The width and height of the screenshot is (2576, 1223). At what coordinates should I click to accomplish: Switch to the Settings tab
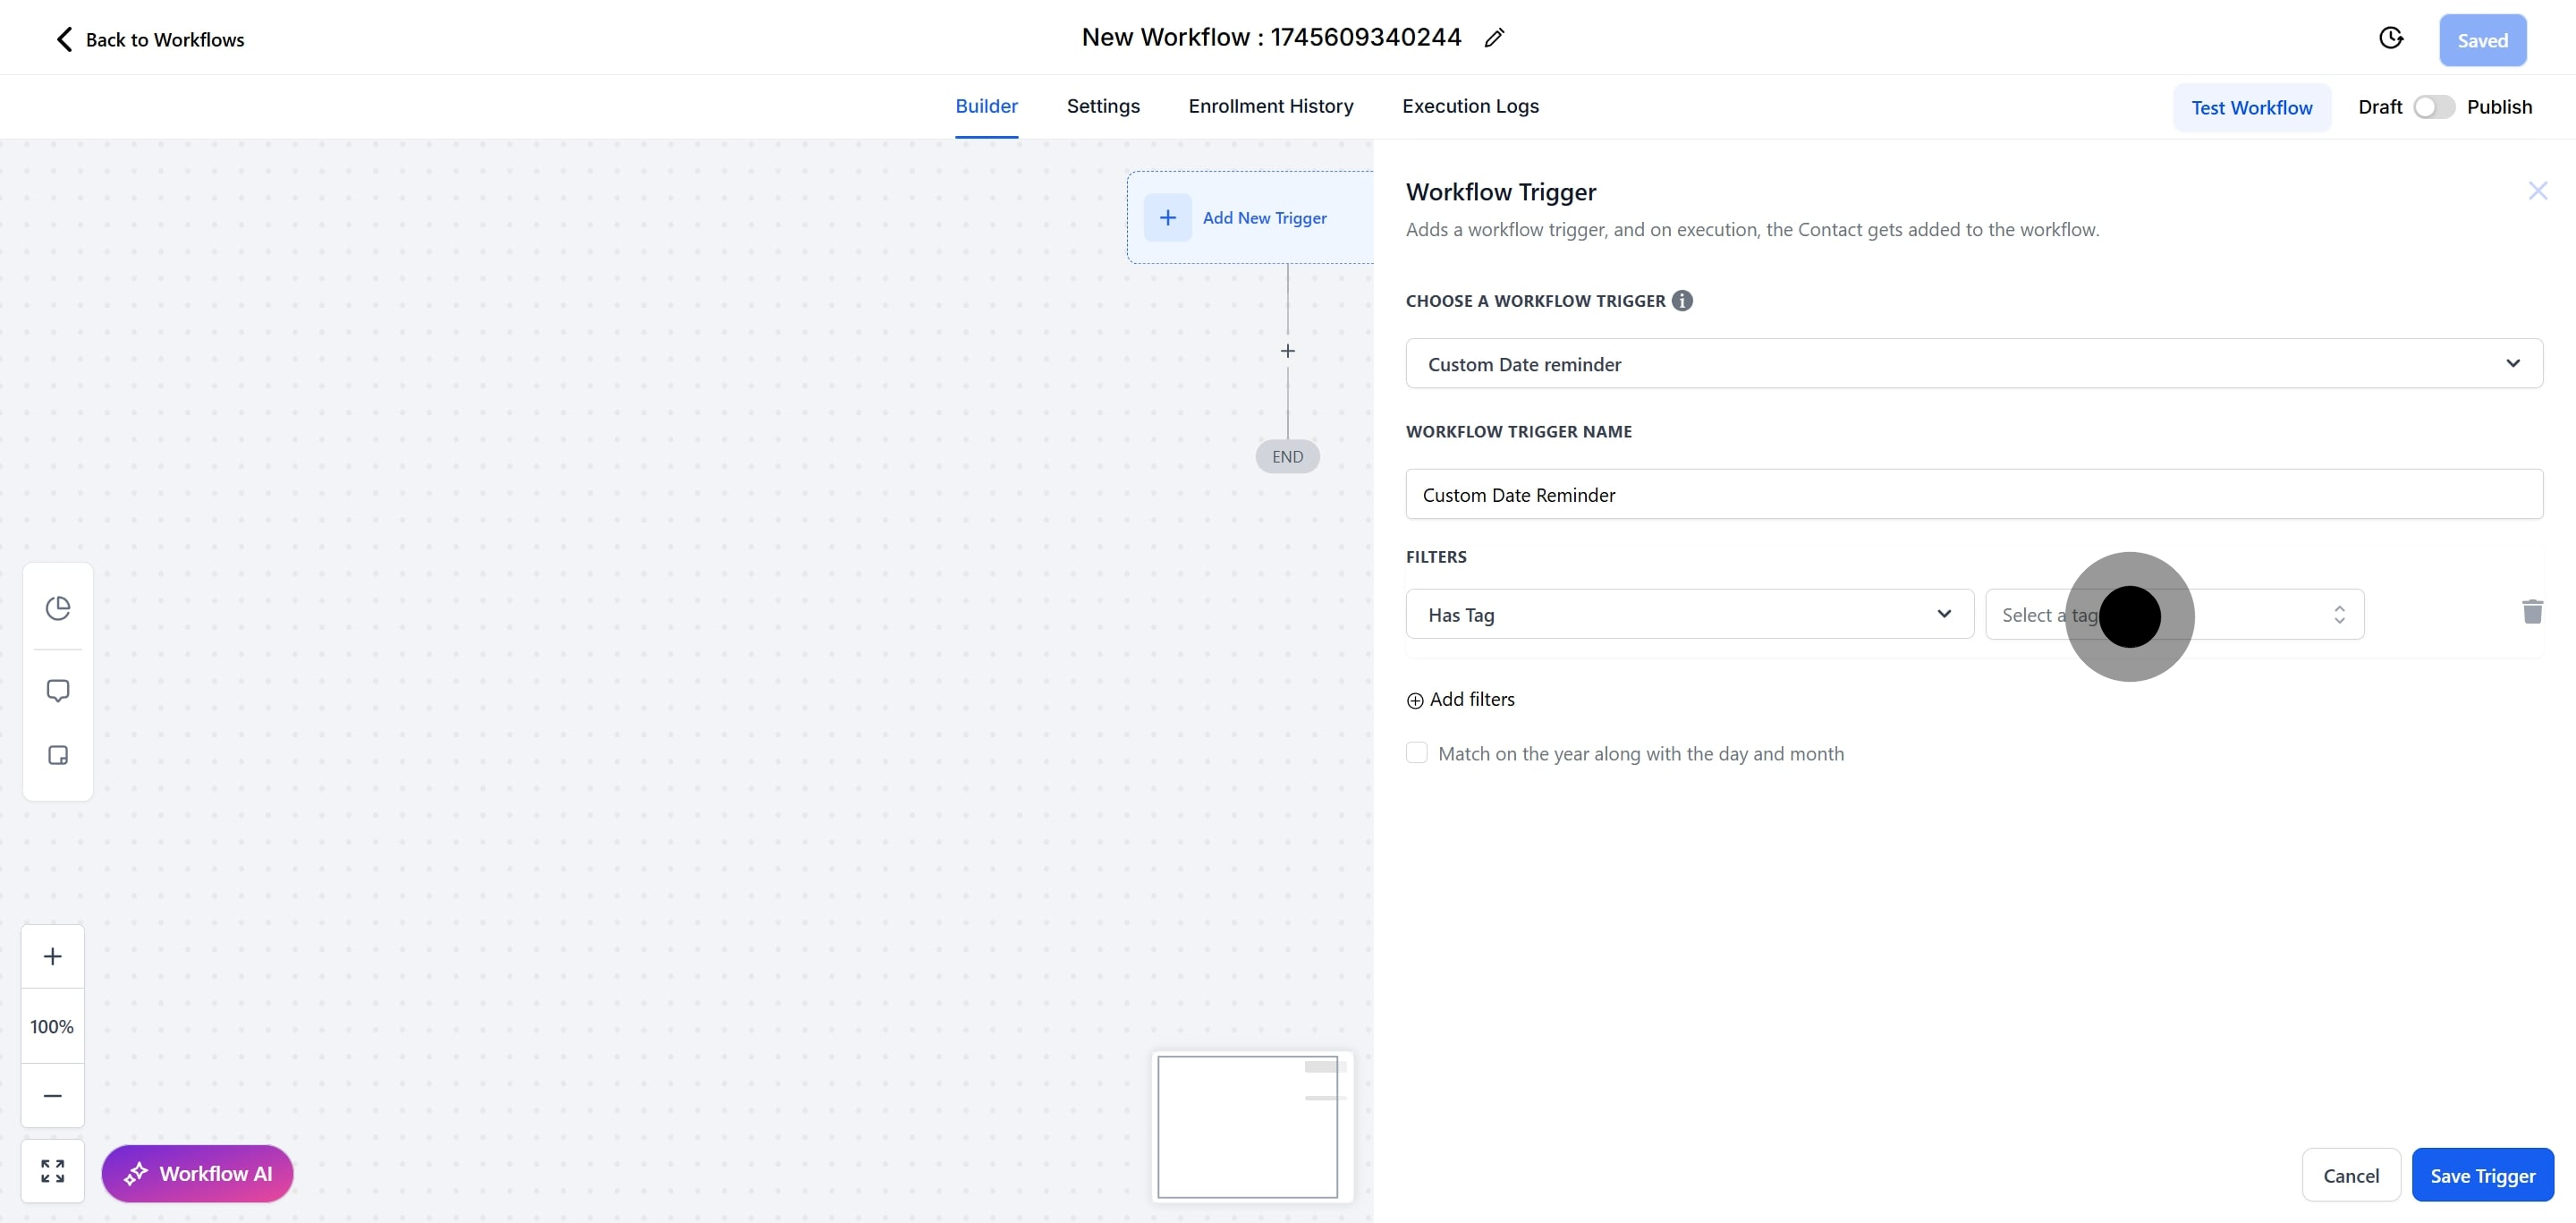[1102, 106]
